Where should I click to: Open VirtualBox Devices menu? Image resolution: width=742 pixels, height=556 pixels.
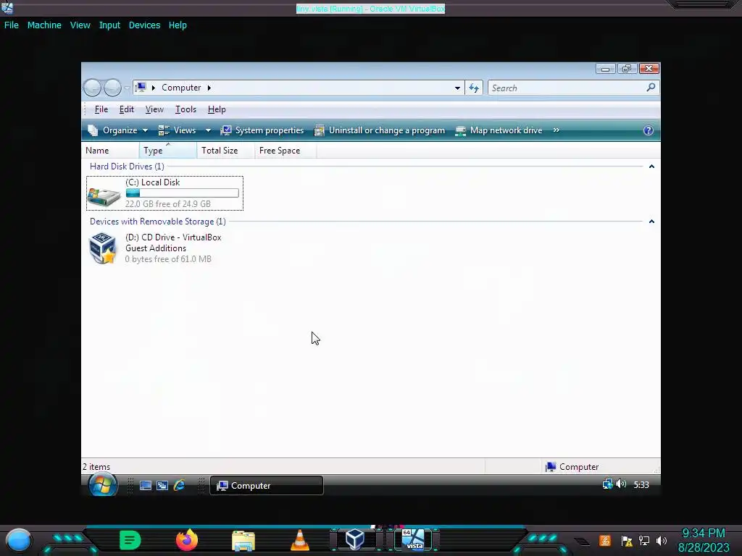tap(144, 25)
